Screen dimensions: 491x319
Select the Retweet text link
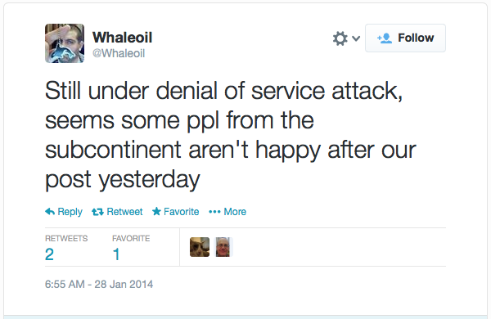pos(124,212)
